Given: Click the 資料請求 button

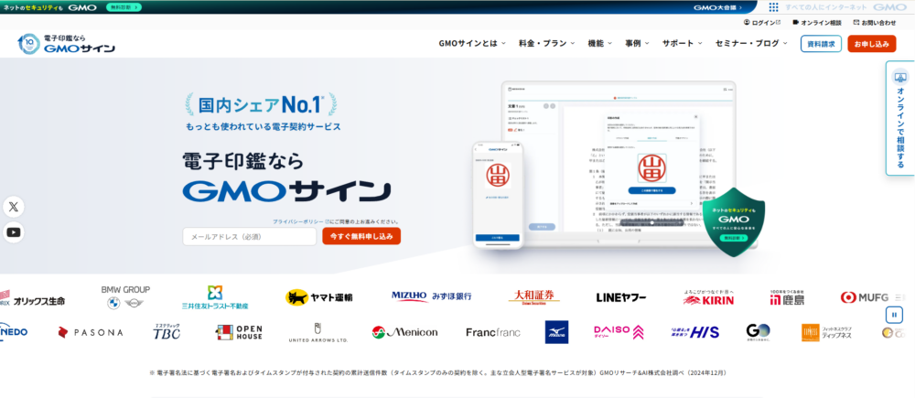Looking at the screenshot, I should click(x=821, y=44).
